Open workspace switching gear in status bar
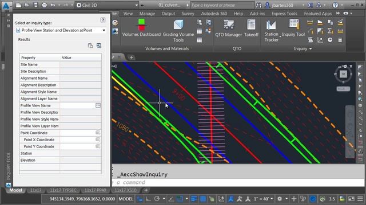Viewport: 366px width, 205px height. pyautogui.click(x=280, y=199)
